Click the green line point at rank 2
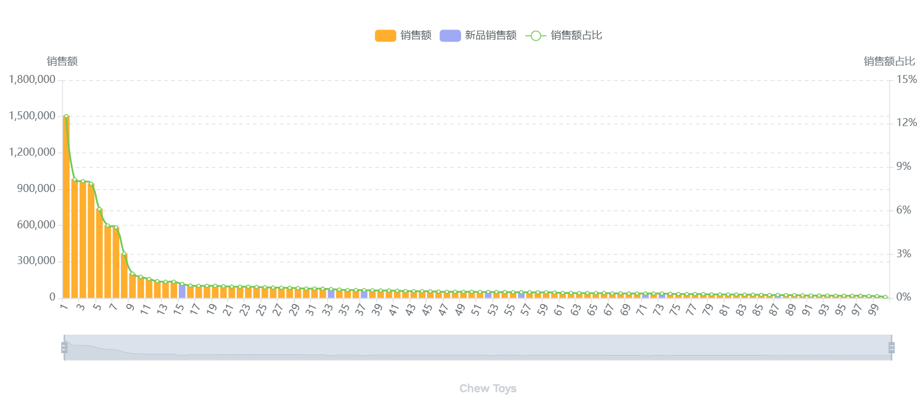This screenshot has width=917, height=401. pos(74,180)
